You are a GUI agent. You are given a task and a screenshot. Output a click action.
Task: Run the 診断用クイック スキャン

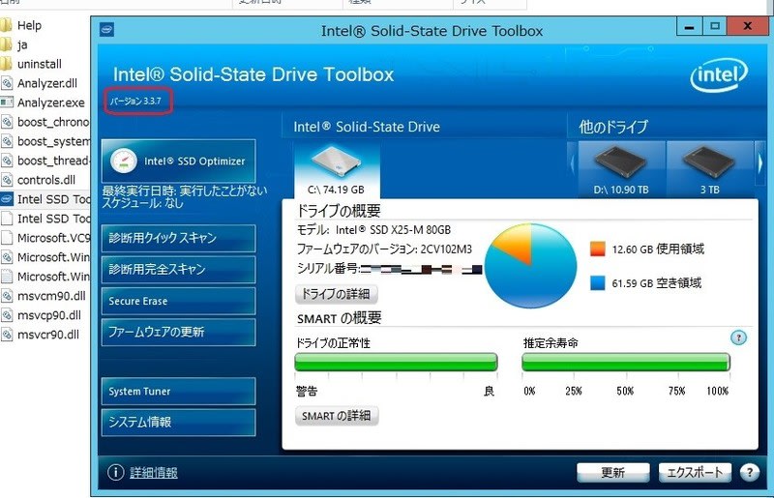[178, 239]
